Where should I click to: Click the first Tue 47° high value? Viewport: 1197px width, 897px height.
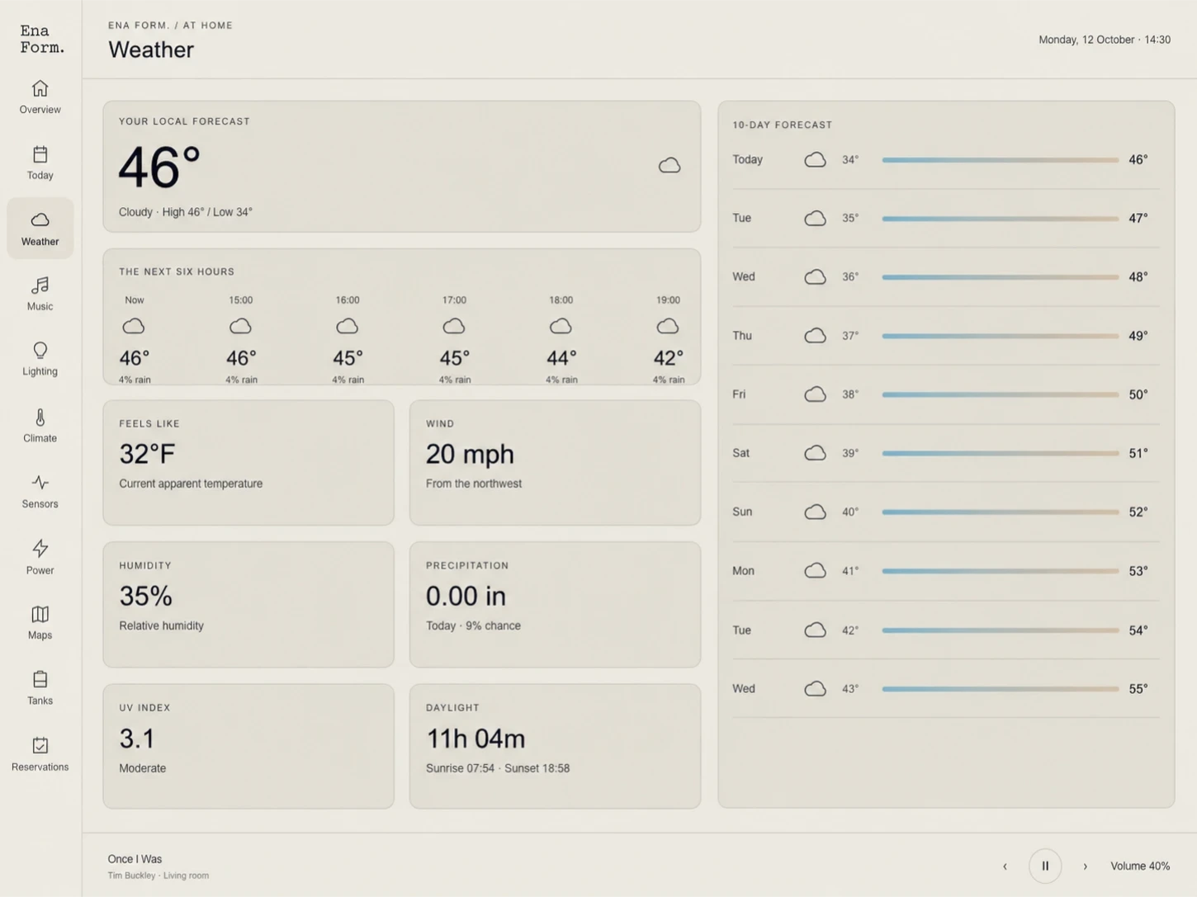[x=1138, y=219]
